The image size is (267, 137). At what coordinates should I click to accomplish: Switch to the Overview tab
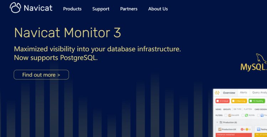click(229, 93)
